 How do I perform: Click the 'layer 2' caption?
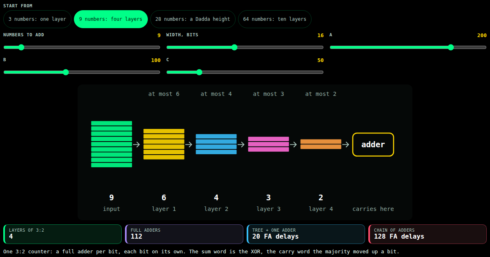pos(216,209)
